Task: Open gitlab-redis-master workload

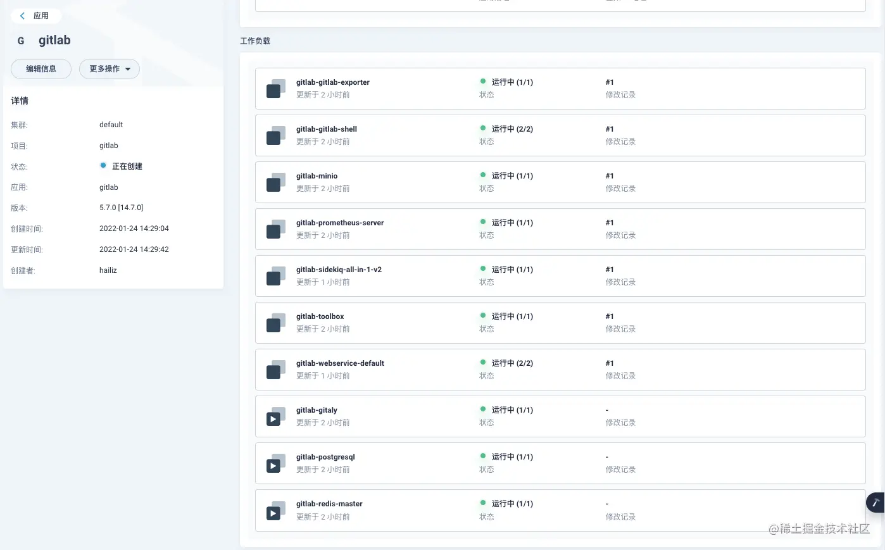Action: [x=329, y=504]
